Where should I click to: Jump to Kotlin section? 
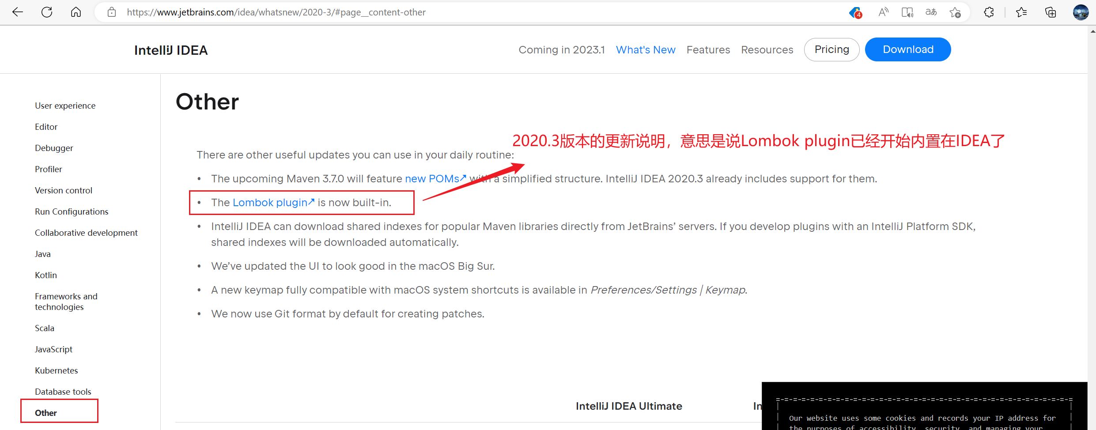(x=46, y=275)
